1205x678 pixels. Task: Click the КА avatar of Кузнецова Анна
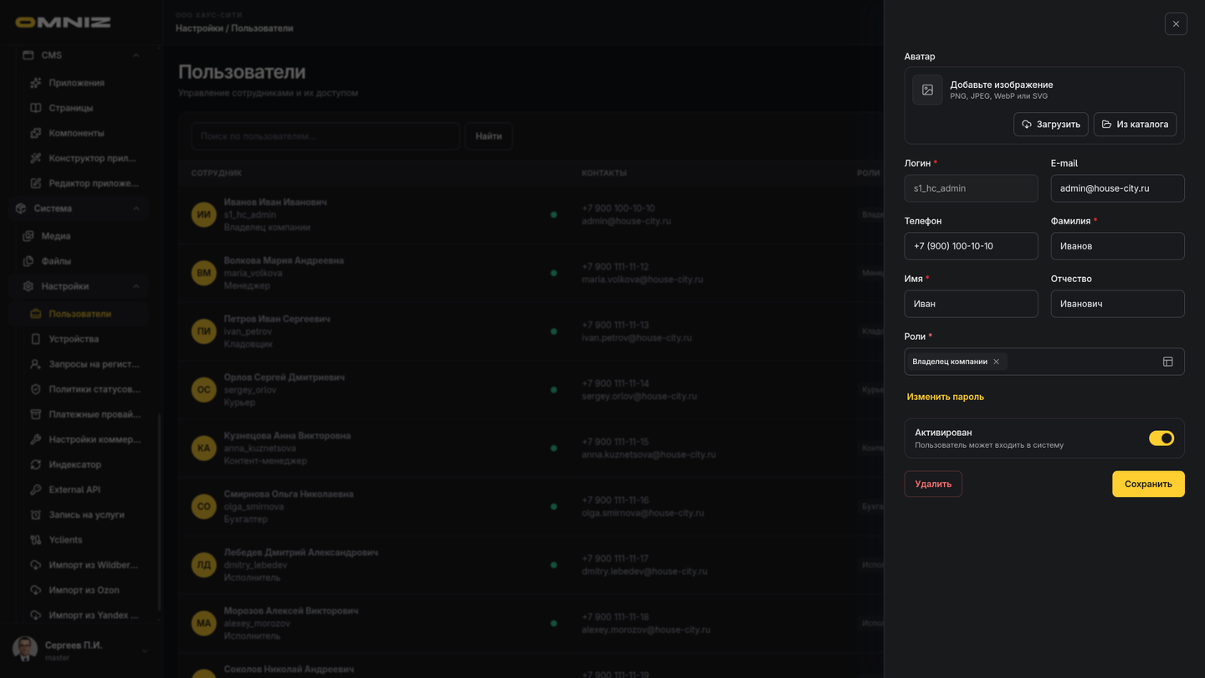[x=203, y=448]
